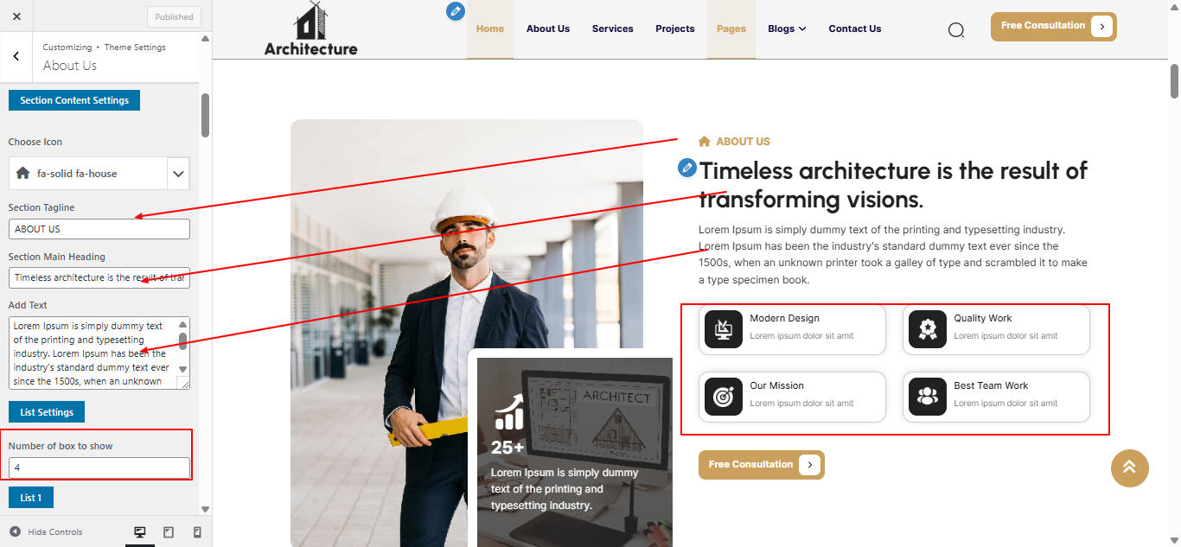The height and width of the screenshot is (547, 1181).
Task: Click the List Settings button
Action: (47, 412)
